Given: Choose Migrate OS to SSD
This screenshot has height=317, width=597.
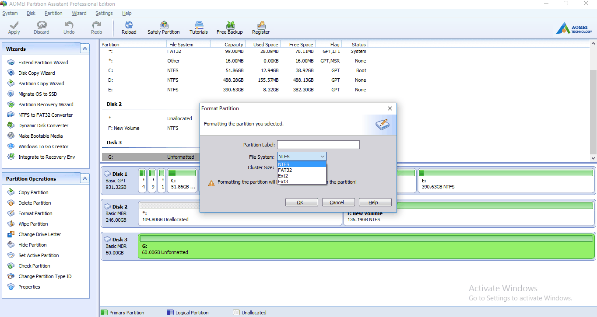Looking at the screenshot, I should pyautogui.click(x=32, y=94).
